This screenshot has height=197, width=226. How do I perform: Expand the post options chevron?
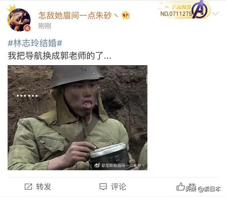tap(215, 14)
